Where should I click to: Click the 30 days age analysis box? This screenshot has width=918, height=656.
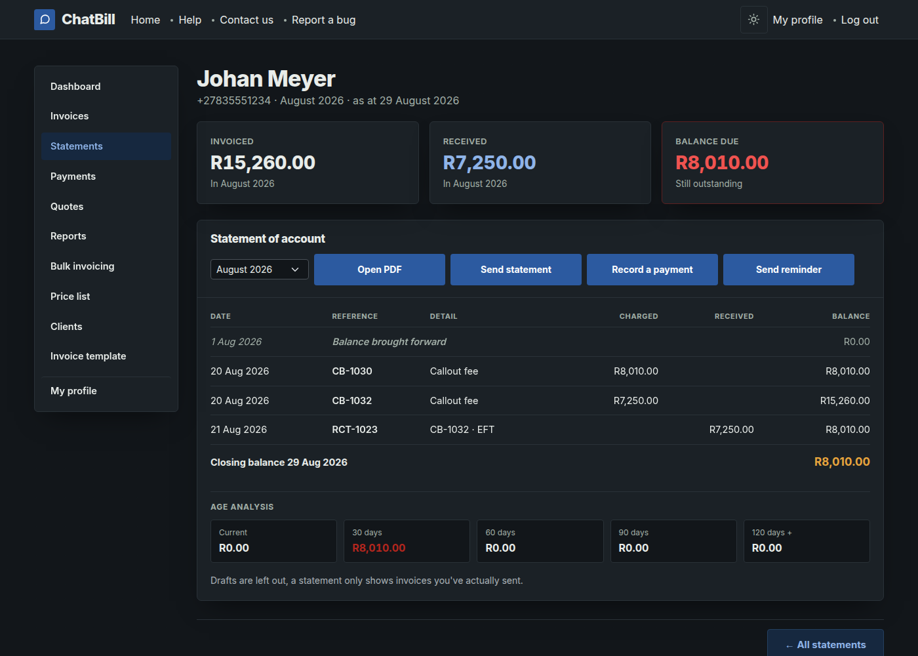click(407, 541)
